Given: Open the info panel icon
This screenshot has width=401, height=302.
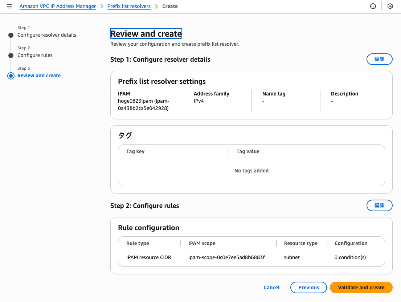Looking at the screenshot, I should (373, 6).
